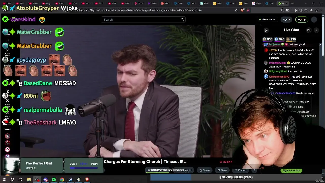Switch to the 'Nick' browser tab
This screenshot has height=183, width=325.
click(x=125, y=3)
